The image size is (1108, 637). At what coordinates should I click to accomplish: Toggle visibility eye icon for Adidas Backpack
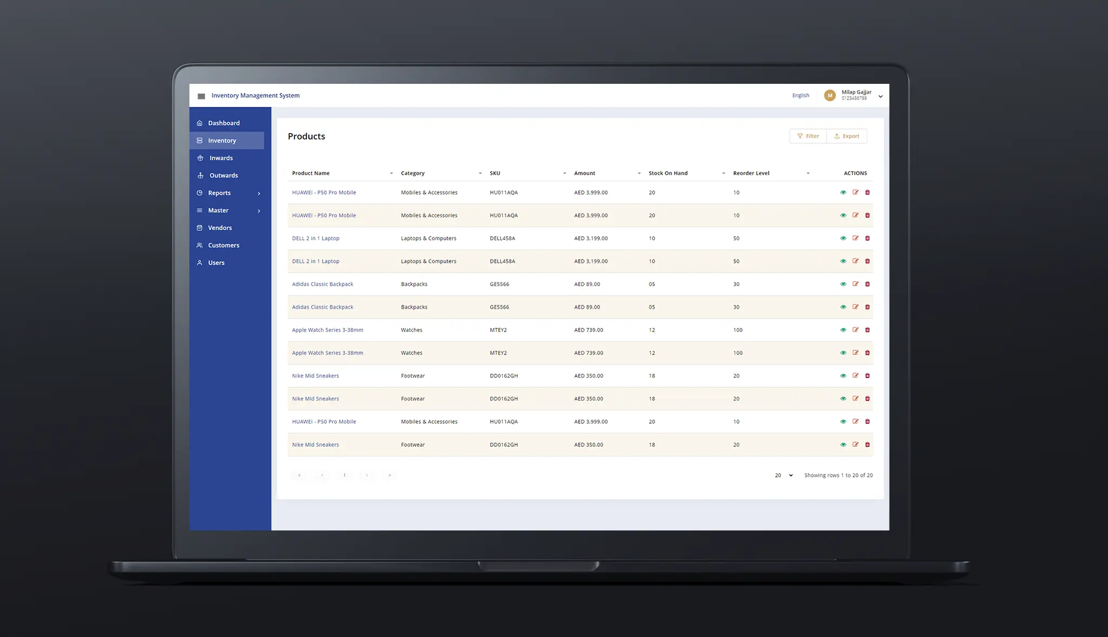843,284
